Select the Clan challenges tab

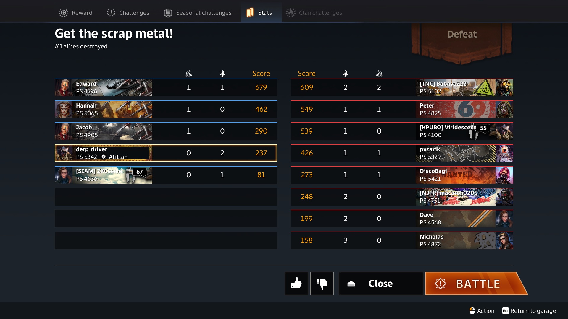click(x=314, y=13)
